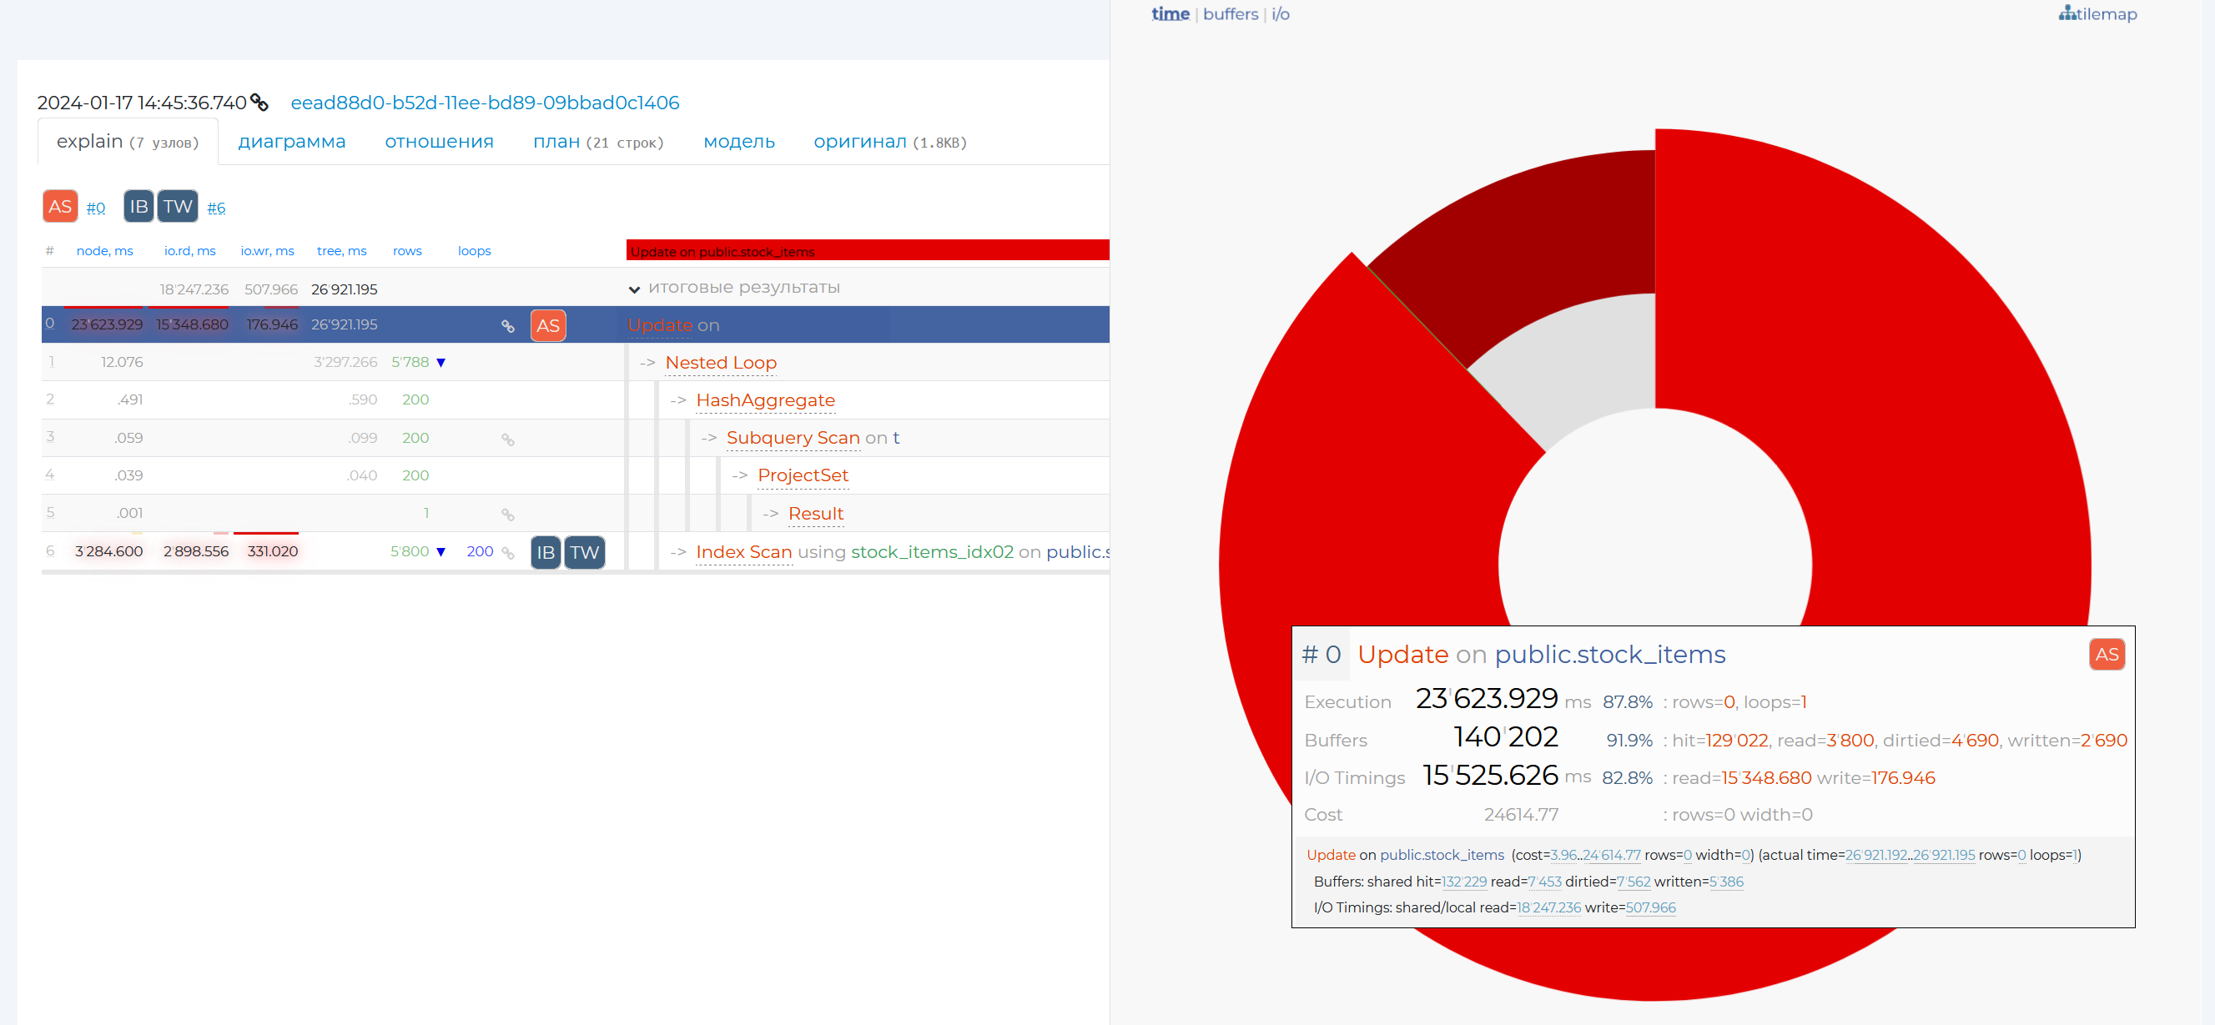Click the blue arrow next to 5'800 rows
Image resolution: width=2215 pixels, height=1025 pixels.
441,552
